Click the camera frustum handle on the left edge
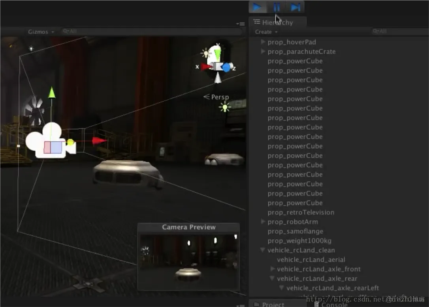The height and width of the screenshot is (307, 429). [18, 146]
